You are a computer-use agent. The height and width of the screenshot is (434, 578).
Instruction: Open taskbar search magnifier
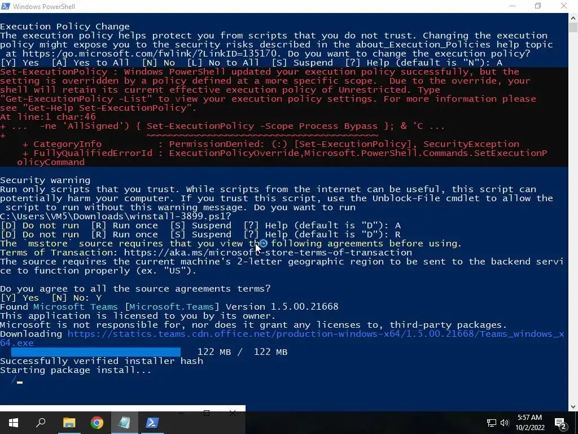[x=41, y=423]
